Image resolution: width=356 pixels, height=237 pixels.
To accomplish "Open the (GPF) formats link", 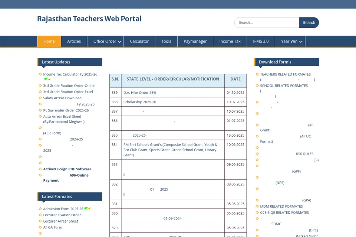I will pos(296,171).
